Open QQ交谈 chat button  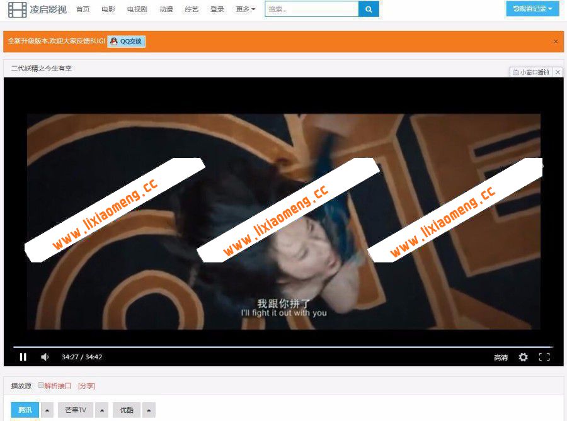pos(127,42)
